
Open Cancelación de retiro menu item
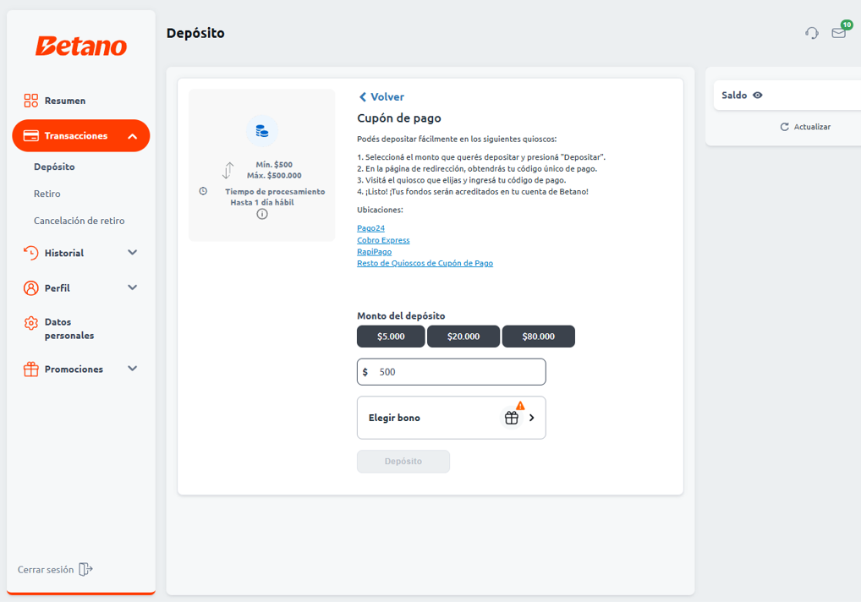coord(79,221)
